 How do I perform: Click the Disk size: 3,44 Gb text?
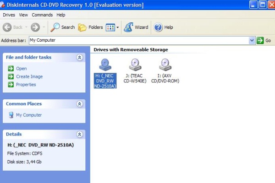pos(24,162)
